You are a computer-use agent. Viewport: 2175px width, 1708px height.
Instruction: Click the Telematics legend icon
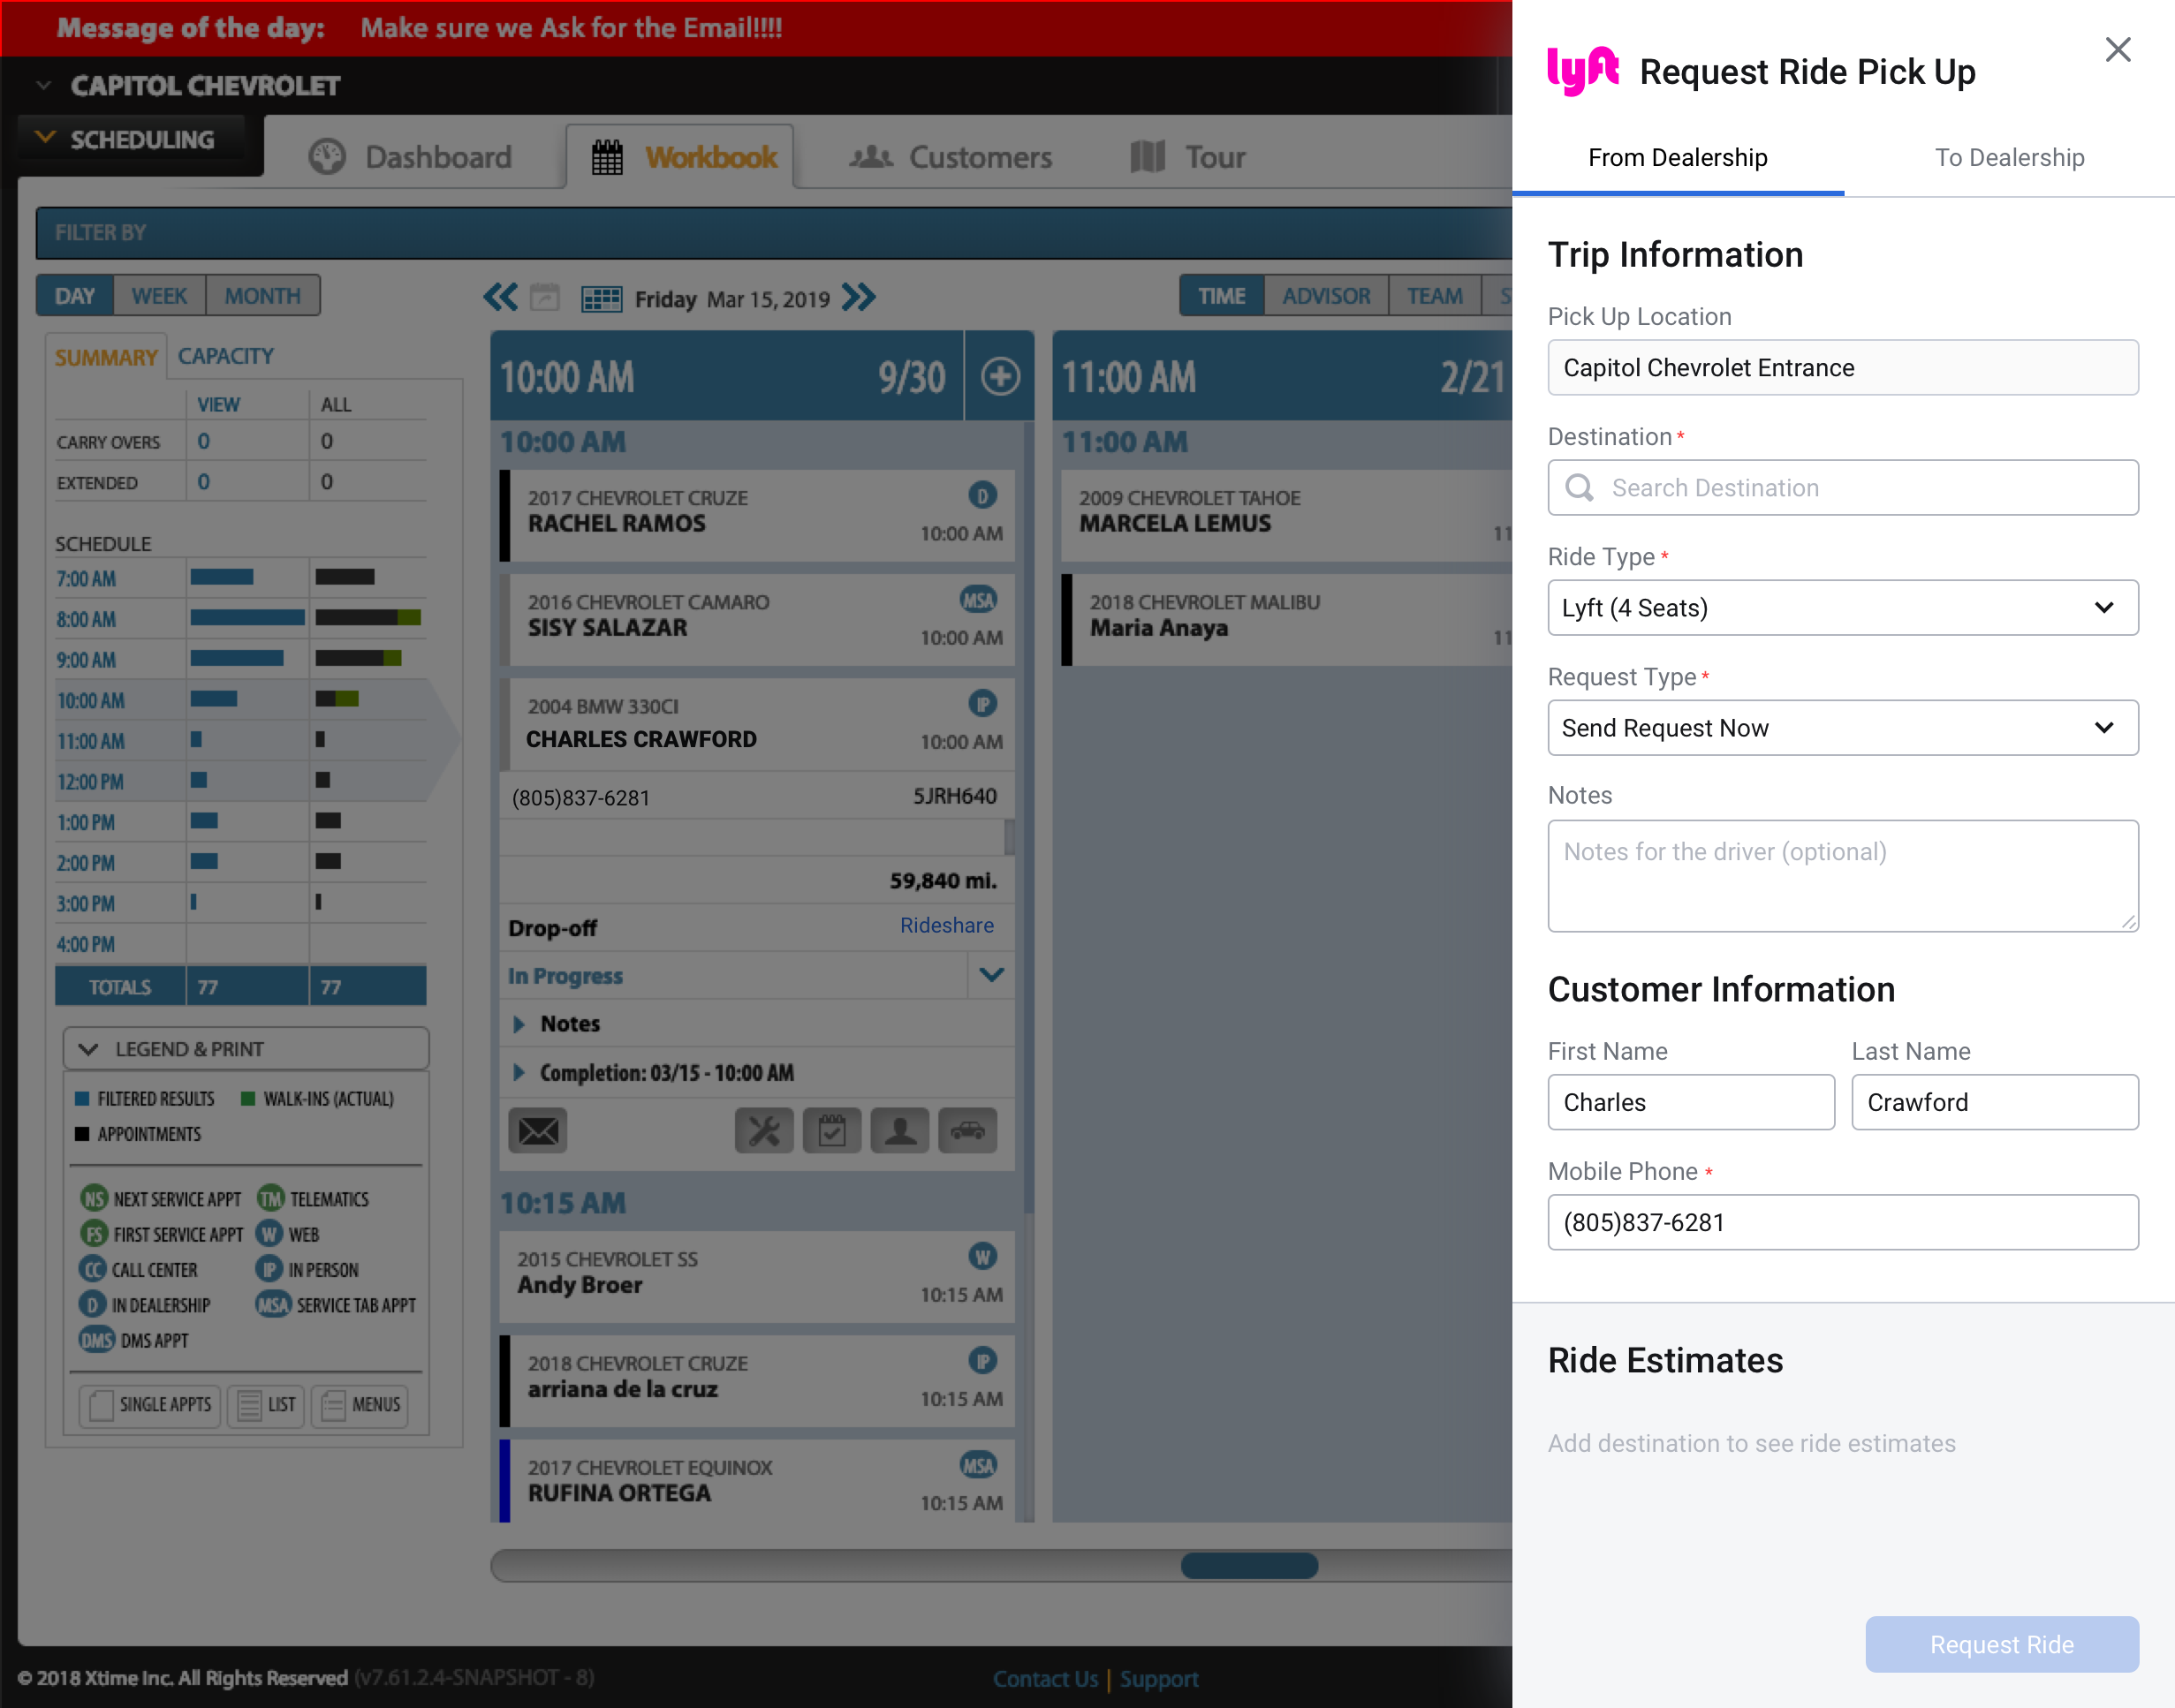click(270, 1198)
